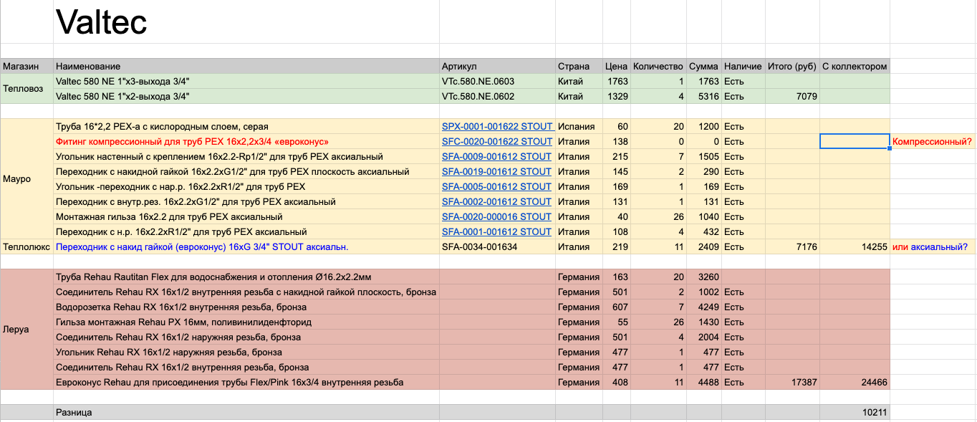This screenshot has width=977, height=422.
Task: Select Евроконус Rehau Flex/Pink cell
Action: 246,382
